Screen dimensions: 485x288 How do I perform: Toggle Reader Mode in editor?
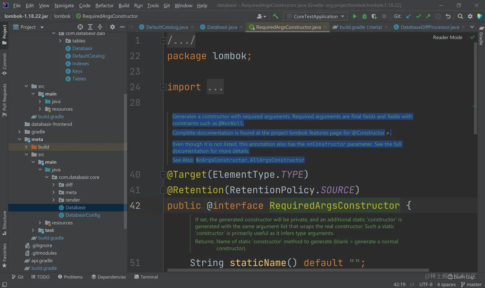(x=447, y=38)
